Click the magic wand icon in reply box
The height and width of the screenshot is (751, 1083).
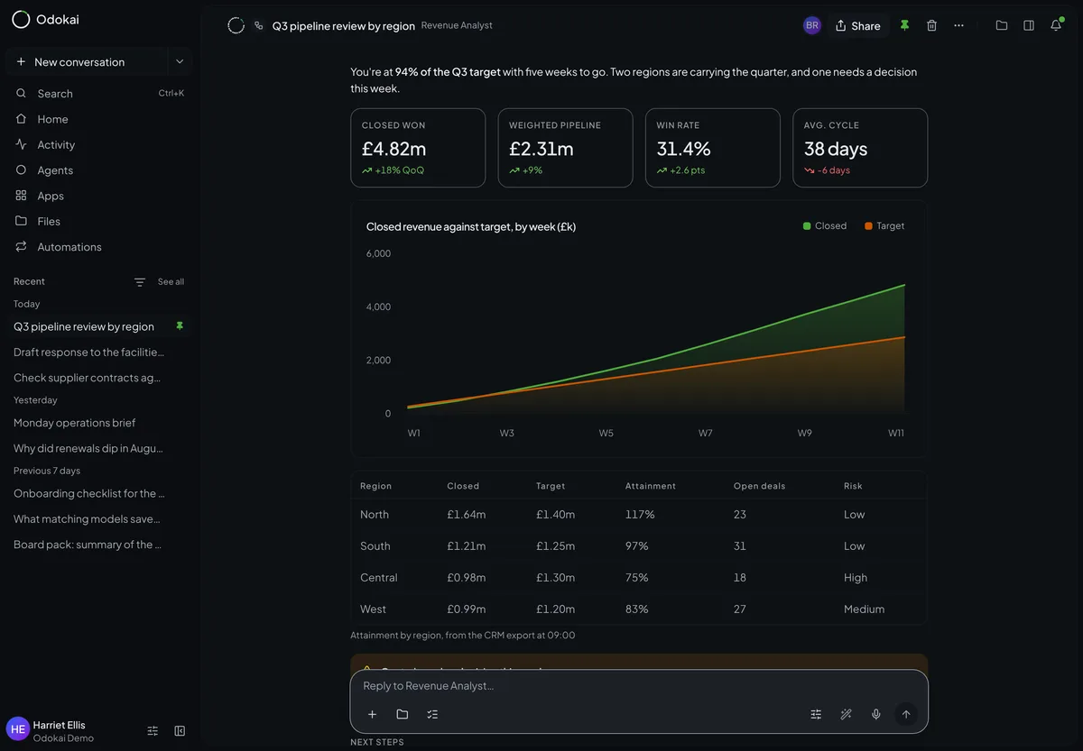pyautogui.click(x=846, y=714)
